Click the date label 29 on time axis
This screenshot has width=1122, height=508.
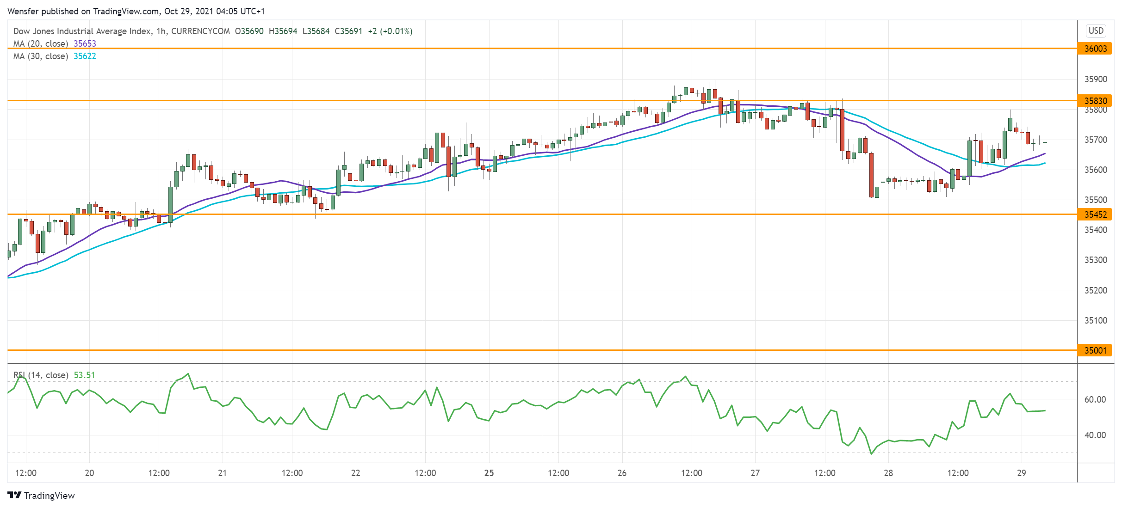(1021, 473)
